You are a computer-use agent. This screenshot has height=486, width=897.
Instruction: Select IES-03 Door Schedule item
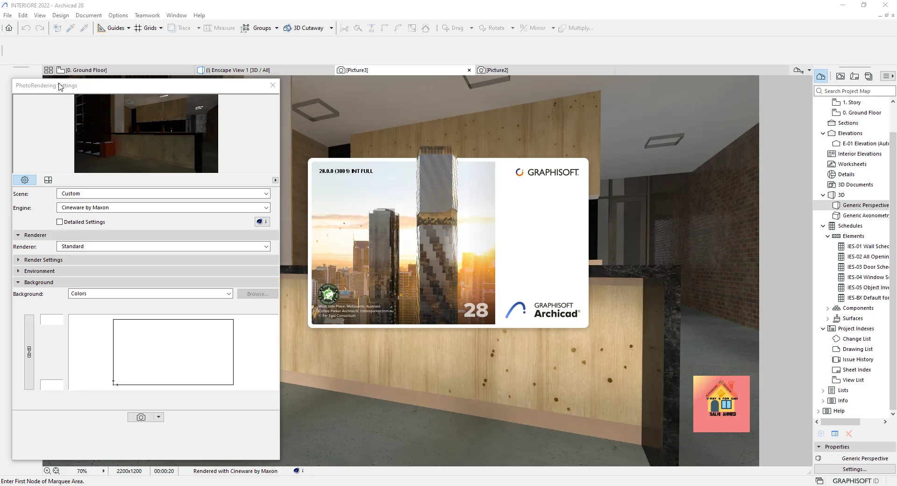868,267
